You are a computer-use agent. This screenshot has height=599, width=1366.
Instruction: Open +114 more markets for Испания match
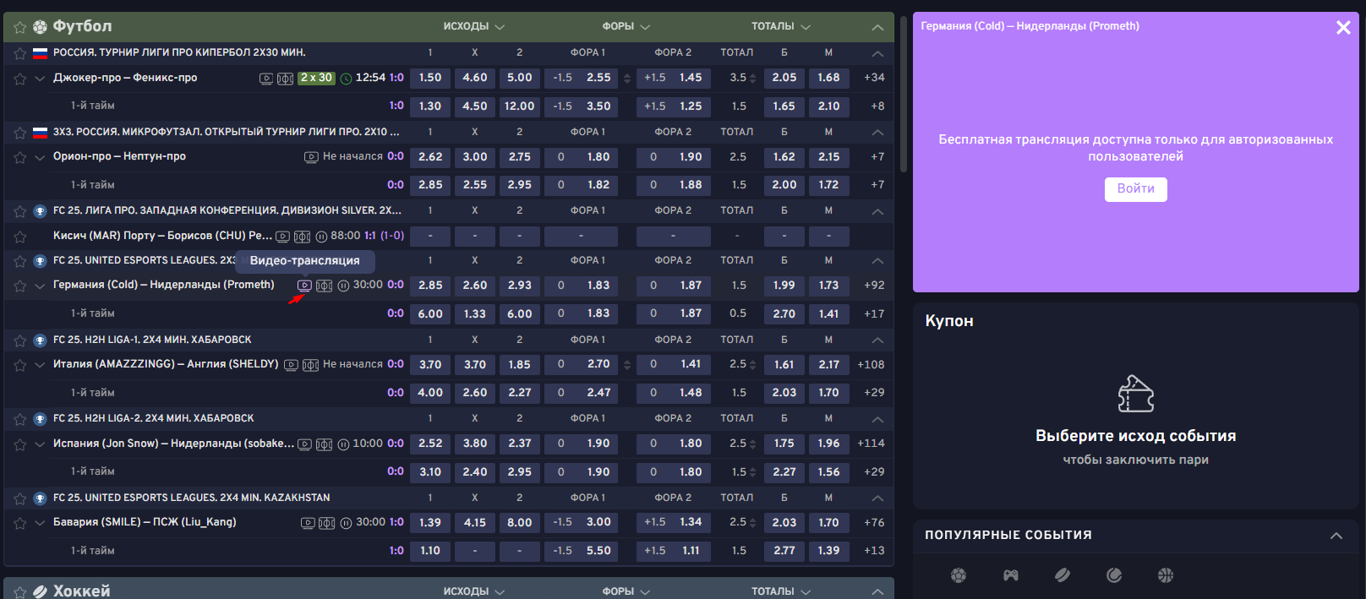[871, 444]
